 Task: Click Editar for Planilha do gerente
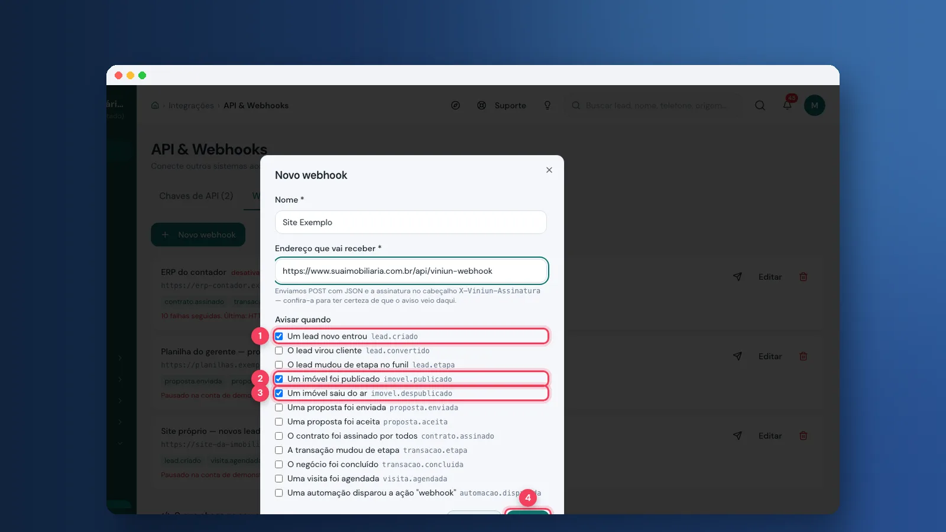(770, 356)
